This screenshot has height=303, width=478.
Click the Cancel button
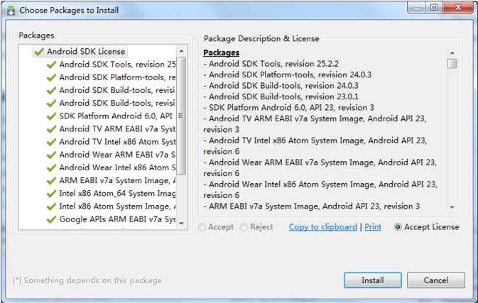(435, 280)
